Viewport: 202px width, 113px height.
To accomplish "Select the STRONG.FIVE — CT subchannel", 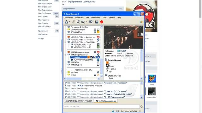I will click(82, 45).
